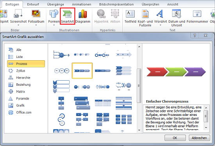
Task: Click the description scroll down arrow
Action: 206,128
